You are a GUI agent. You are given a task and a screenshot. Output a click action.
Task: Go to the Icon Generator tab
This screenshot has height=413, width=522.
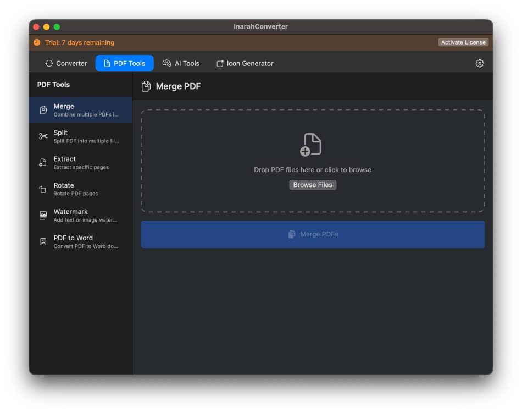tap(245, 64)
